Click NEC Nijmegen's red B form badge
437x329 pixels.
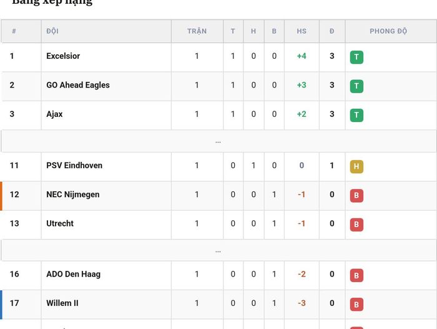356,196
